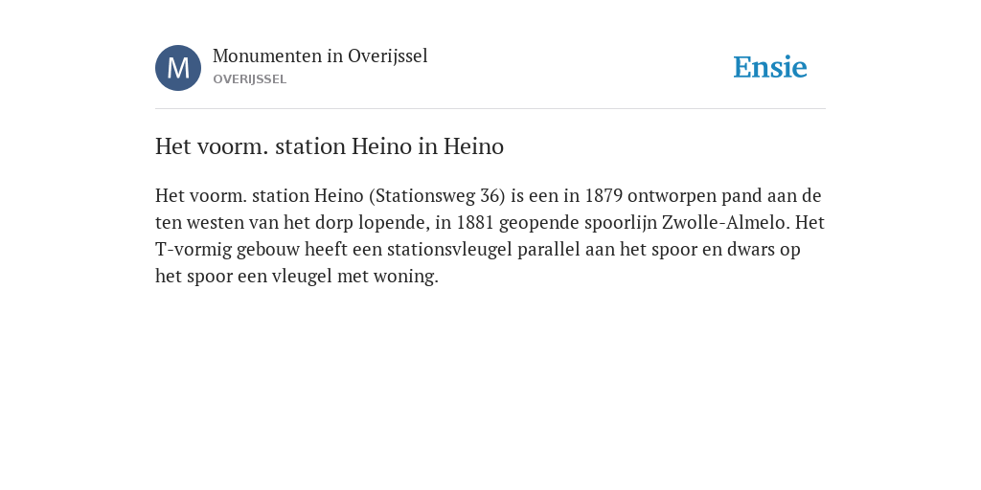The height and width of the screenshot is (490, 981).
Task: Select the grey "OVERIJSSEL" category label
Action: point(250,79)
